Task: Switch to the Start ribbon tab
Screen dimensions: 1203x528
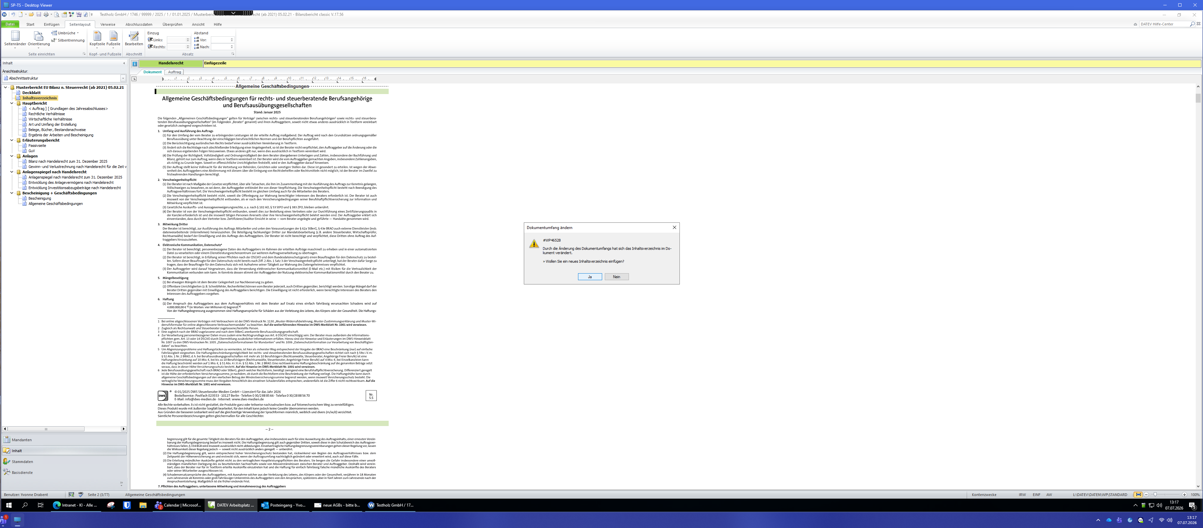Action: click(x=30, y=24)
